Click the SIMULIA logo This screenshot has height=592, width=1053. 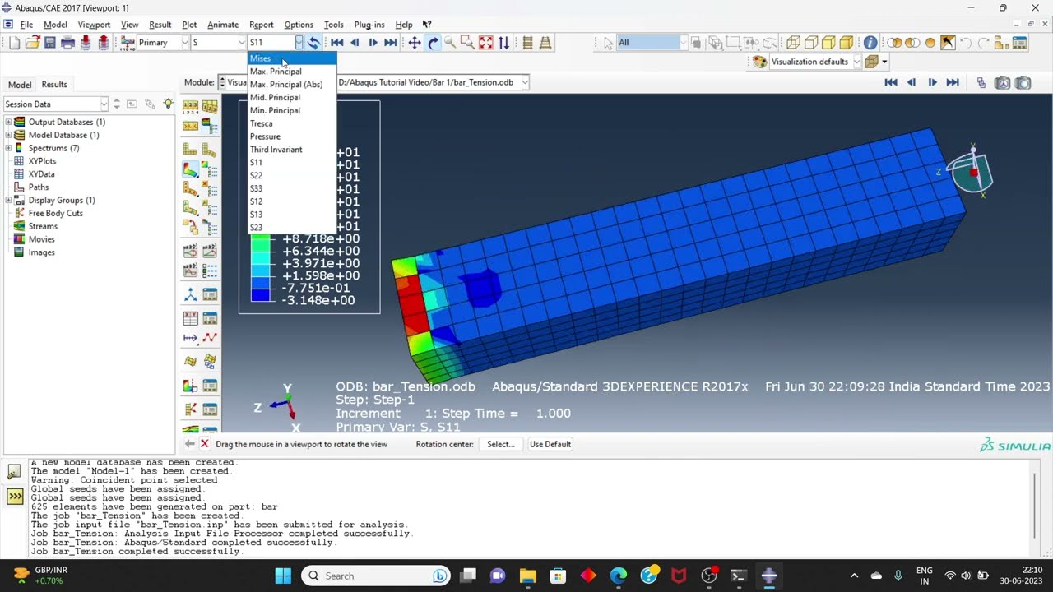click(x=1016, y=445)
